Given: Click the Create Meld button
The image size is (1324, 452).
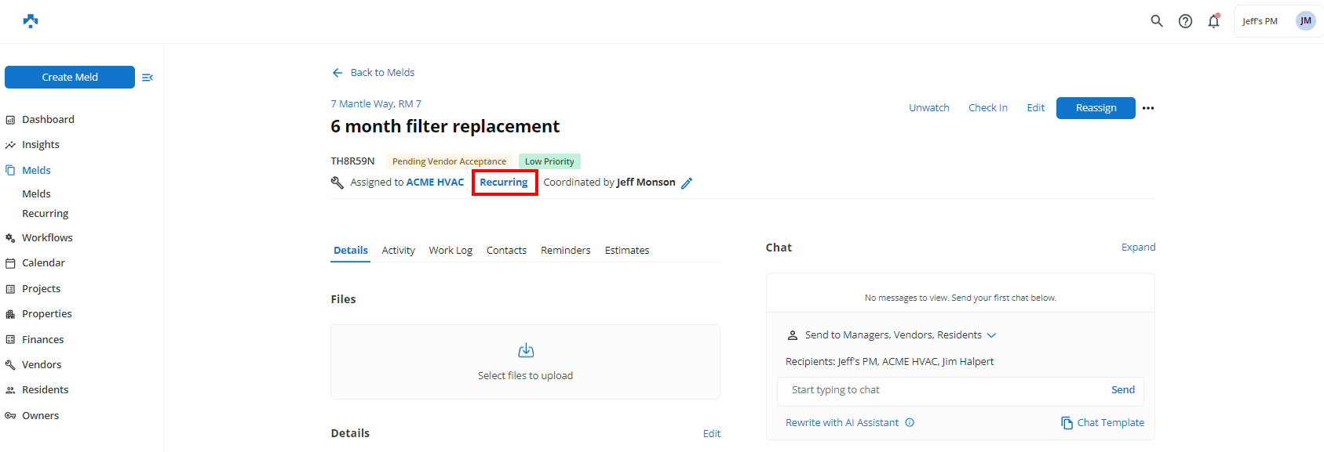Looking at the screenshot, I should click(x=70, y=78).
